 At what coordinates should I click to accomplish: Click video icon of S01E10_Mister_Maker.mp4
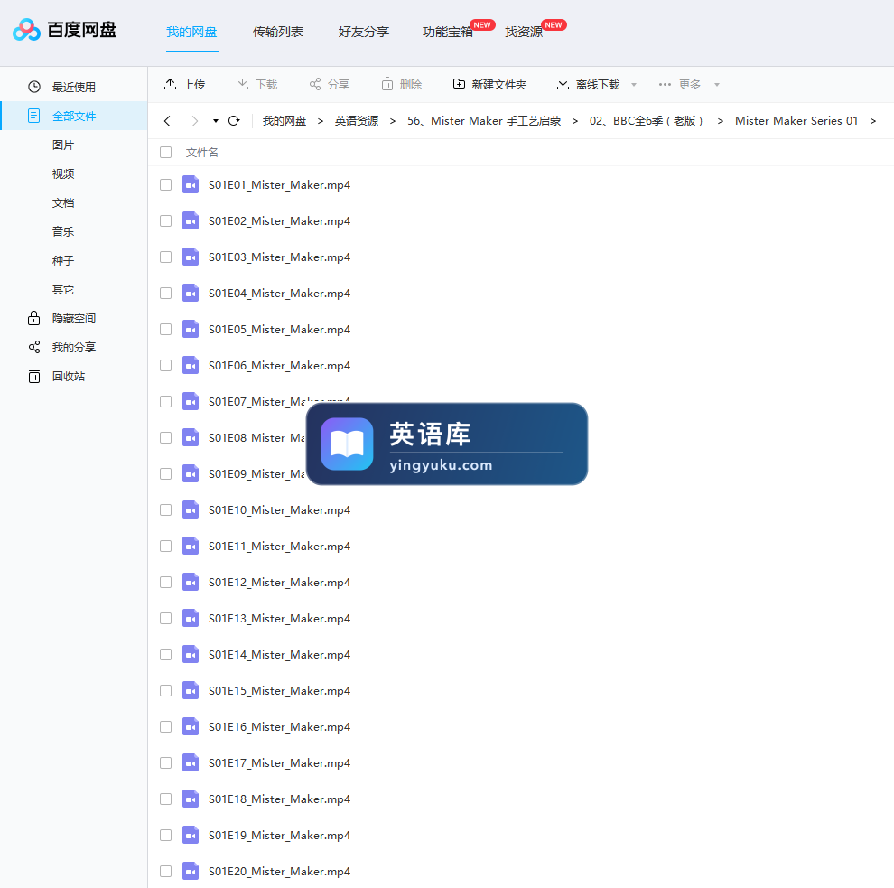(191, 509)
